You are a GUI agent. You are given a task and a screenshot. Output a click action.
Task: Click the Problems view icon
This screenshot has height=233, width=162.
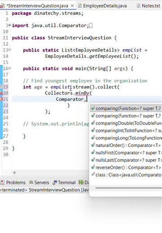tap(2, 182)
